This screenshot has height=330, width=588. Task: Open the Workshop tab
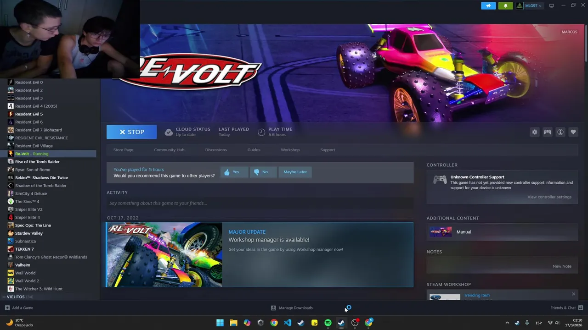290,150
